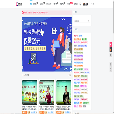
Task: Open the blue VIP 69元 promotional banner
Action: click(x=47, y=44)
